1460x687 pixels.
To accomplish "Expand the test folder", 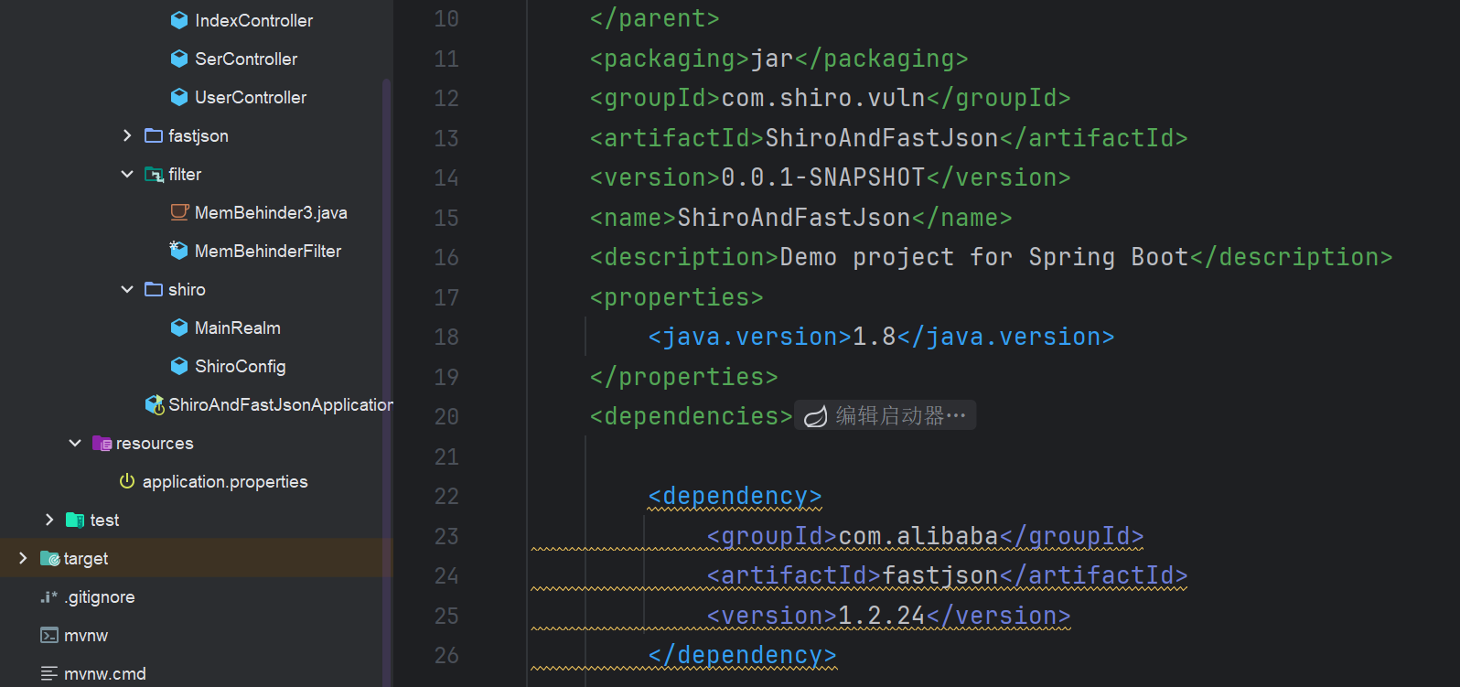I will click(x=49, y=520).
